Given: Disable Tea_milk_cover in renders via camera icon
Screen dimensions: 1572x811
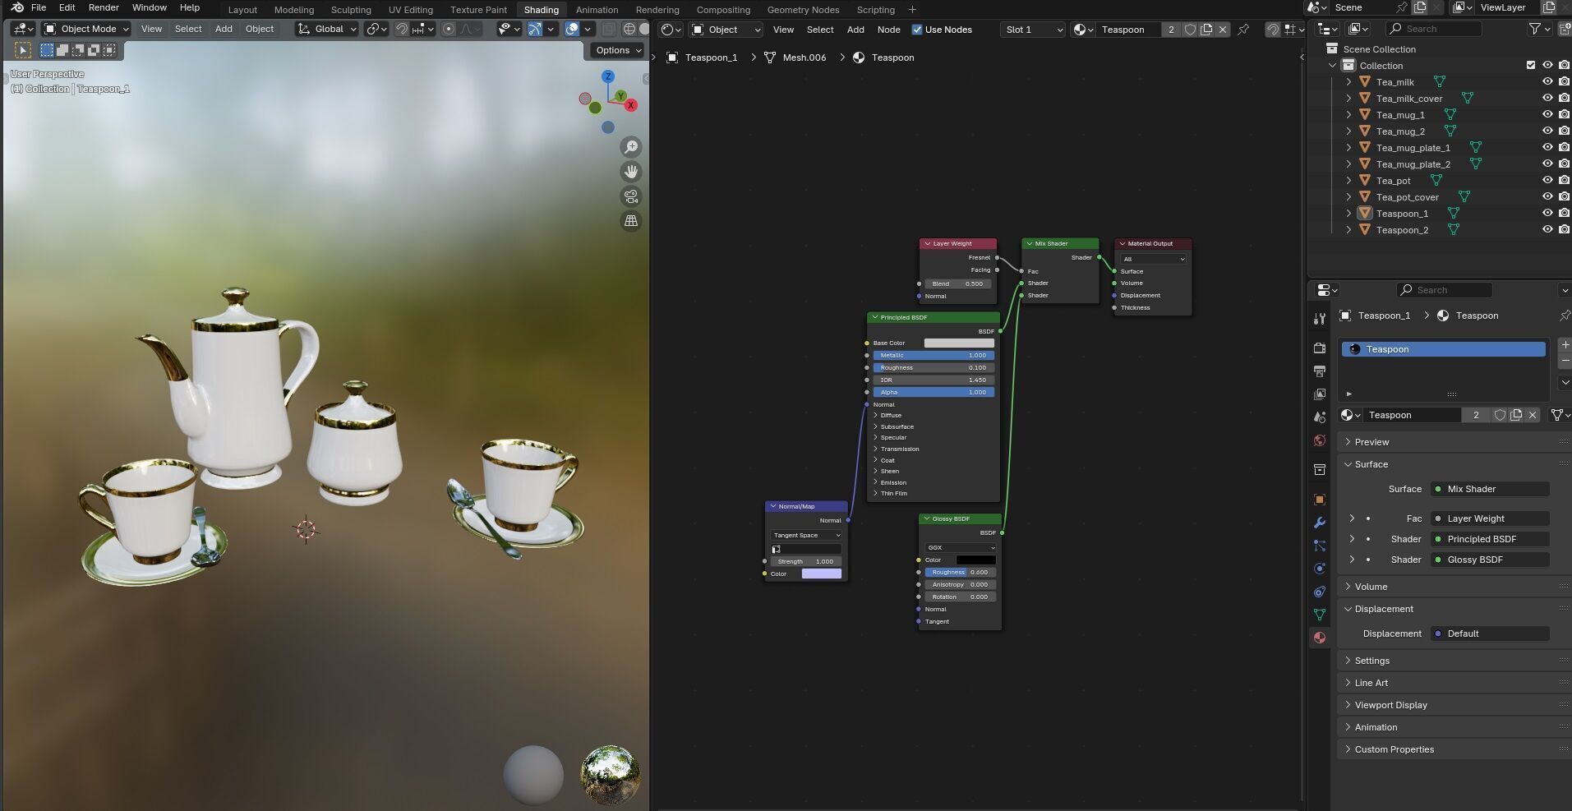Looking at the screenshot, I should [1564, 99].
